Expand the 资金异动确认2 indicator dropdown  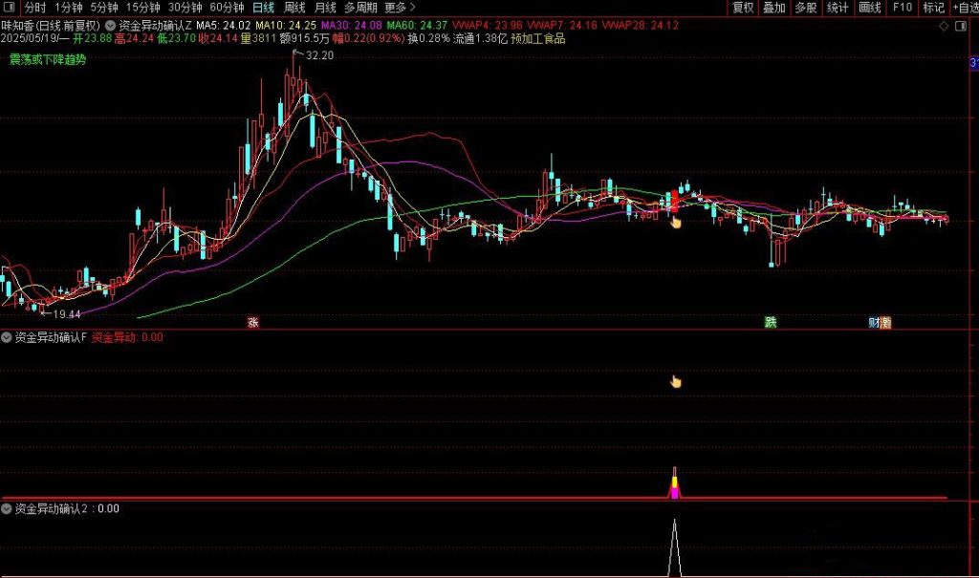tap(8, 509)
